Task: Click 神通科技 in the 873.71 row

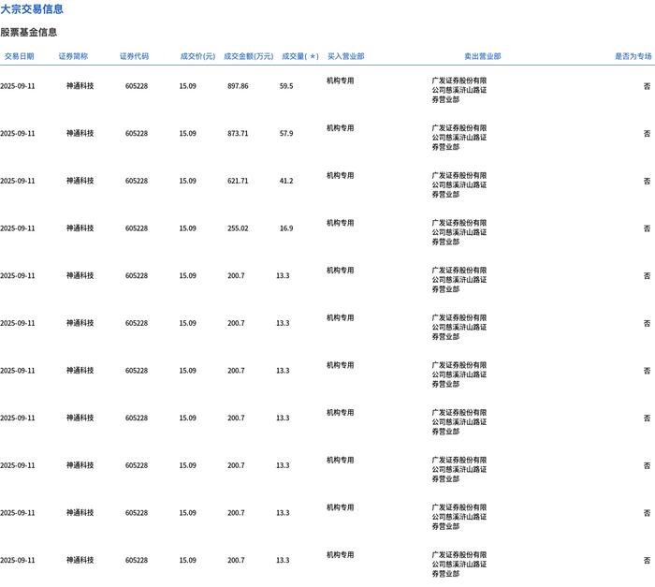Action: click(80, 133)
